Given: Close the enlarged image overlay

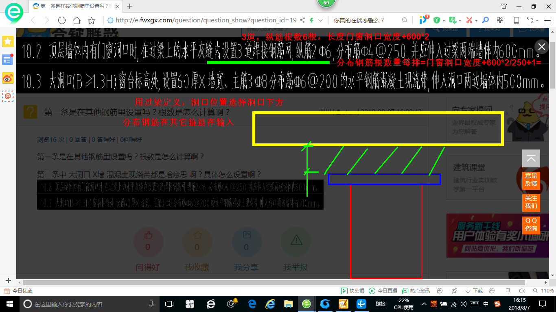Looking at the screenshot, I should coord(541,46).
